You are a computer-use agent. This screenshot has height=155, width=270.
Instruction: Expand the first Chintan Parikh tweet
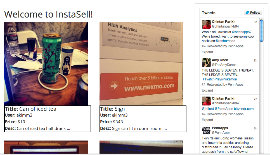pos(207,52)
